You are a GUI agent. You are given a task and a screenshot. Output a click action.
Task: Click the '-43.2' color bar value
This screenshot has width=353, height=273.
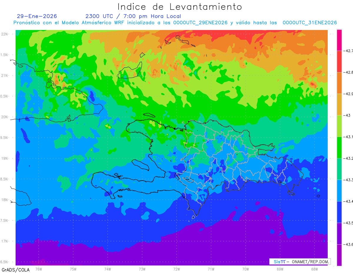point(348,158)
